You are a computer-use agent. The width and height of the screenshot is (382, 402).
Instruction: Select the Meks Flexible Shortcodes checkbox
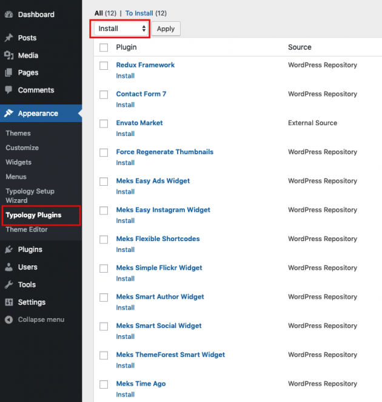(x=104, y=239)
